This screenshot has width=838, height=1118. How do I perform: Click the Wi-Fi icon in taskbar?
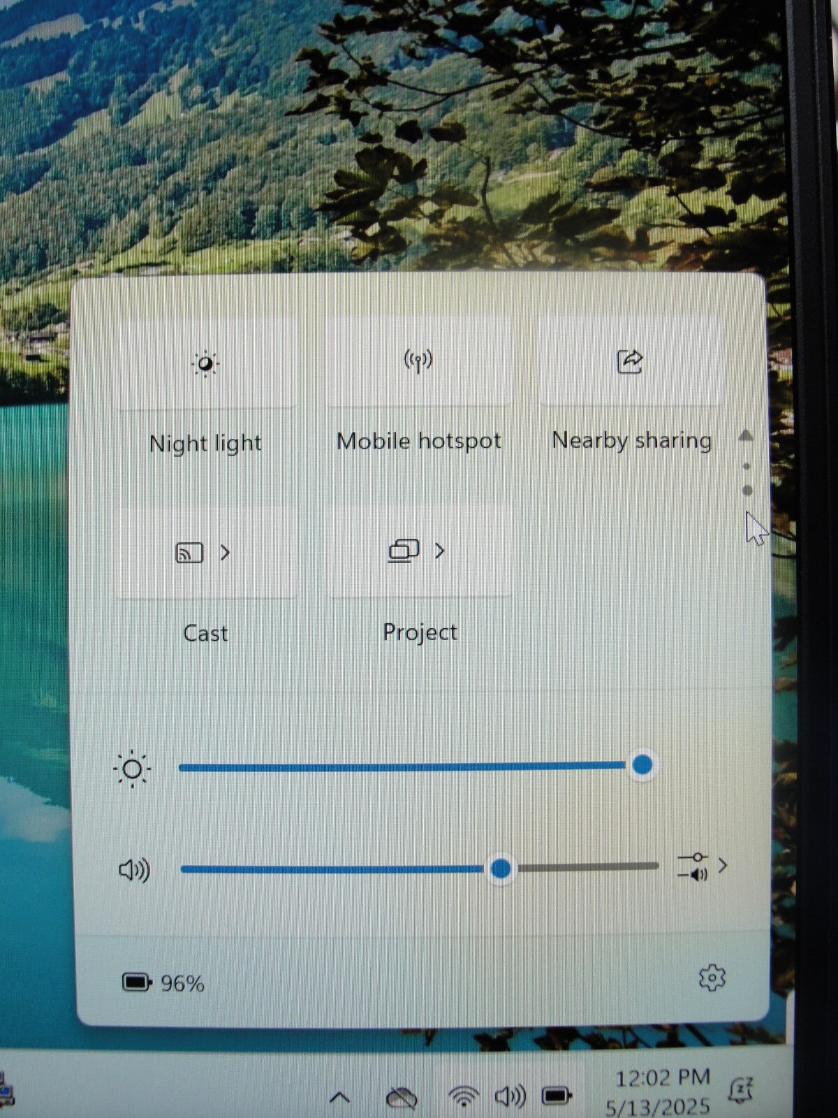(x=463, y=1097)
